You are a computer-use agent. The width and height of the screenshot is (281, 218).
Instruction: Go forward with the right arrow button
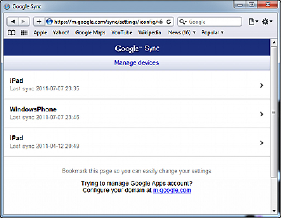point(24,22)
